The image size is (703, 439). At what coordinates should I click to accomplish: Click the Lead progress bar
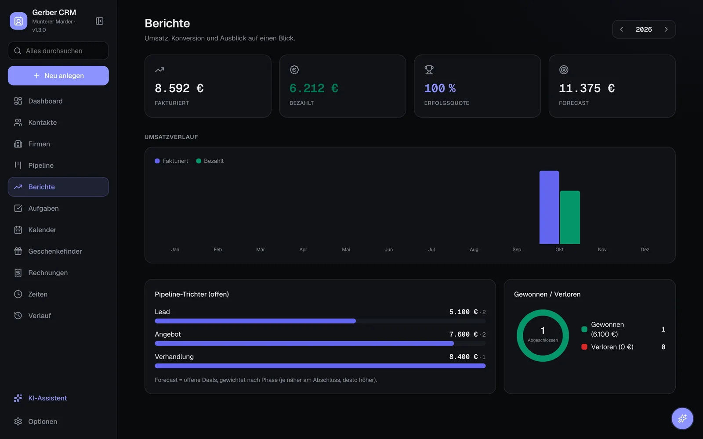pyautogui.click(x=320, y=321)
